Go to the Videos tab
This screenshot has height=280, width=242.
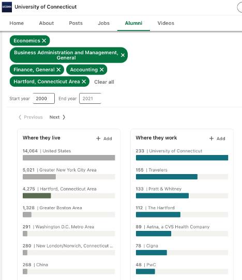[x=165, y=23]
